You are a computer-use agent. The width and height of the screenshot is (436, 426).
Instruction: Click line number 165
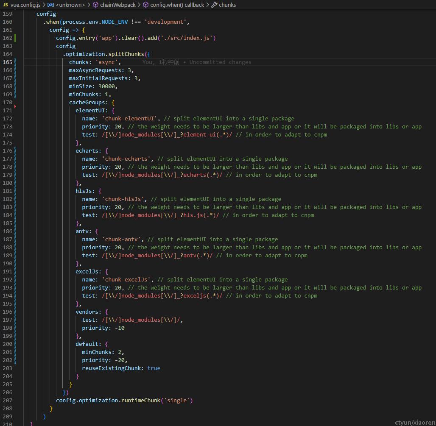tap(8, 62)
